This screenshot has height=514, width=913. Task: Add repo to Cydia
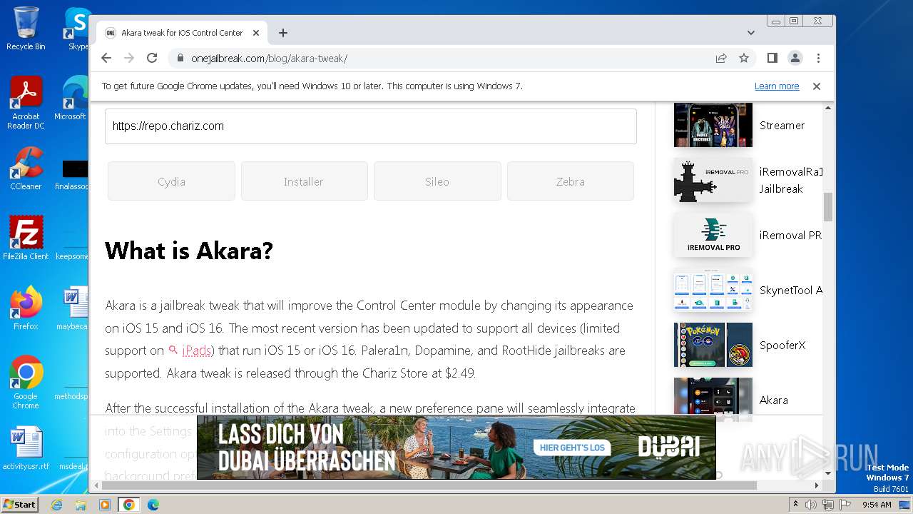pos(171,181)
